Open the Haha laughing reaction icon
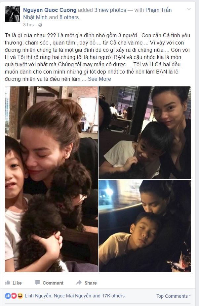199x306 pixels. tap(20, 296)
